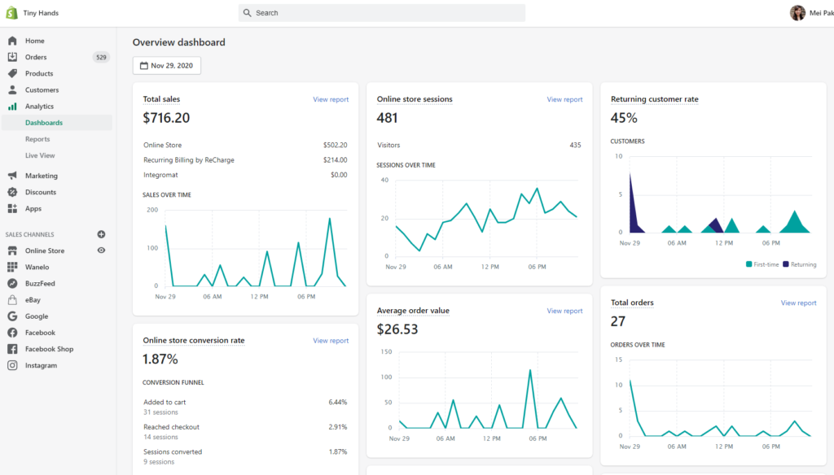The height and width of the screenshot is (475, 834).
Task: Open the Mei Pak account avatar
Action: point(797,12)
